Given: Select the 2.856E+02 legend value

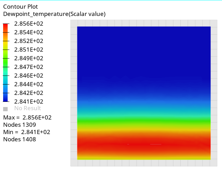Looking at the screenshot, I should (x=29, y=24).
